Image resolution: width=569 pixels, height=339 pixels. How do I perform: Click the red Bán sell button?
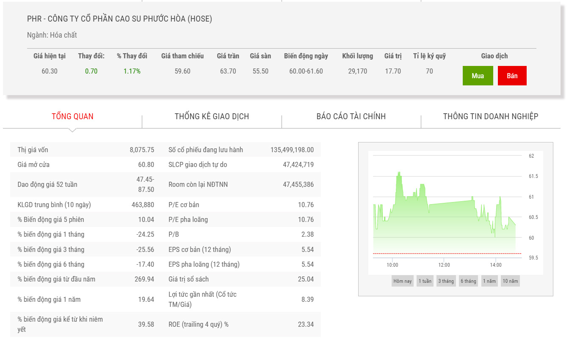point(512,76)
